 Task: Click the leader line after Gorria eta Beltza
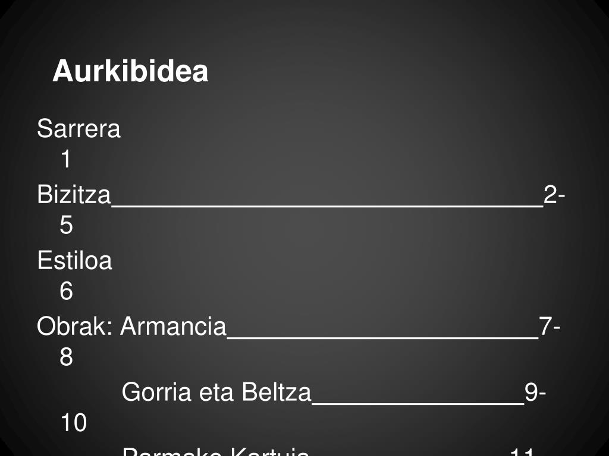[x=418, y=404]
